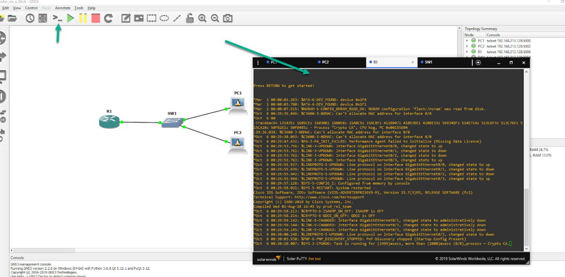Viewport: 565px width, 277px height.
Task: Suspend all nodes with yellow pause button
Action: pos(83,18)
